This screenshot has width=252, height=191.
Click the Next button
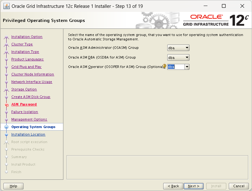pyautogui.click(x=194, y=186)
